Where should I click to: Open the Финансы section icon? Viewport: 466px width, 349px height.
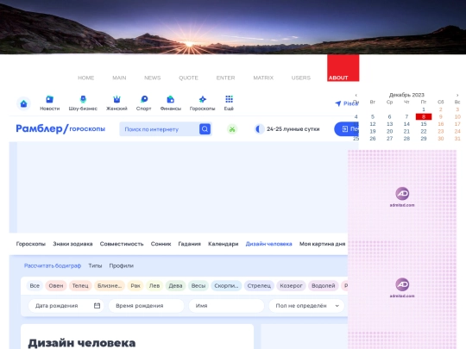click(171, 99)
